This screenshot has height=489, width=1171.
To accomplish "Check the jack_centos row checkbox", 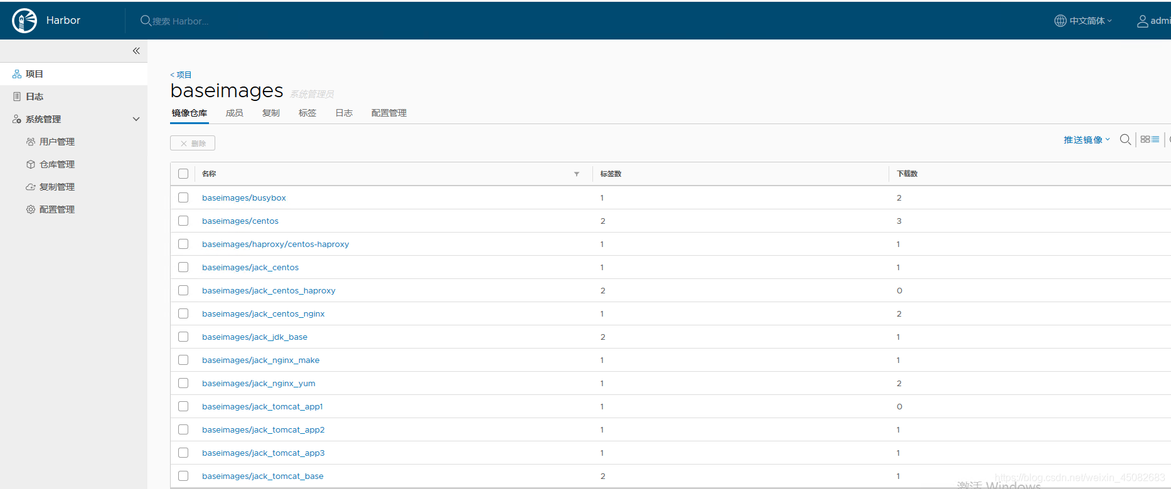I will click(183, 267).
